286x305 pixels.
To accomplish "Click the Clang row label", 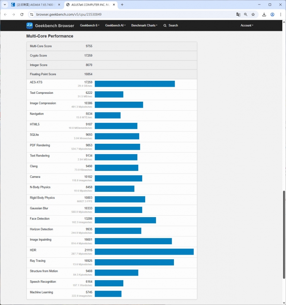I will click(x=34, y=166).
